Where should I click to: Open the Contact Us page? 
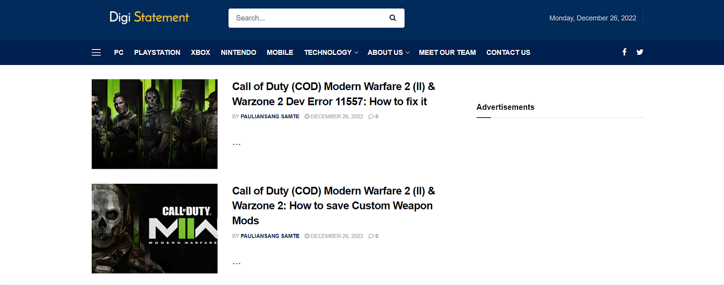508,52
